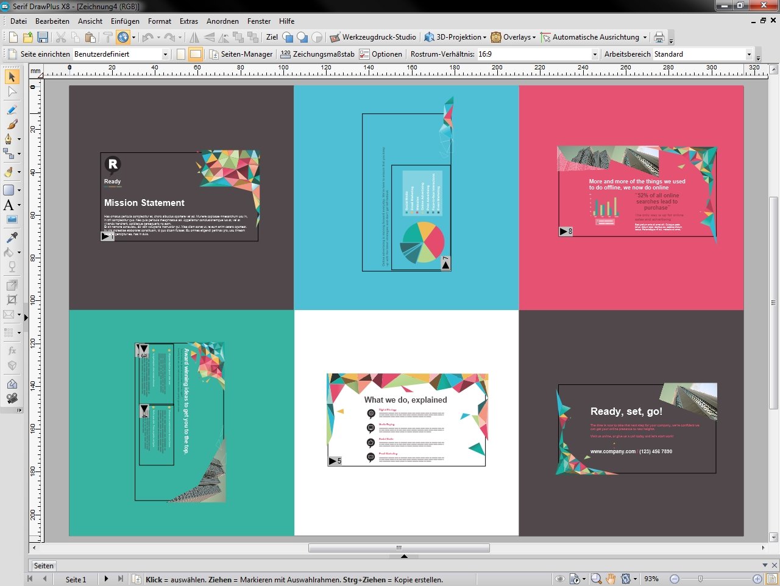
Task: Expand the Pen tool flyout arrow
Action: 19,139
